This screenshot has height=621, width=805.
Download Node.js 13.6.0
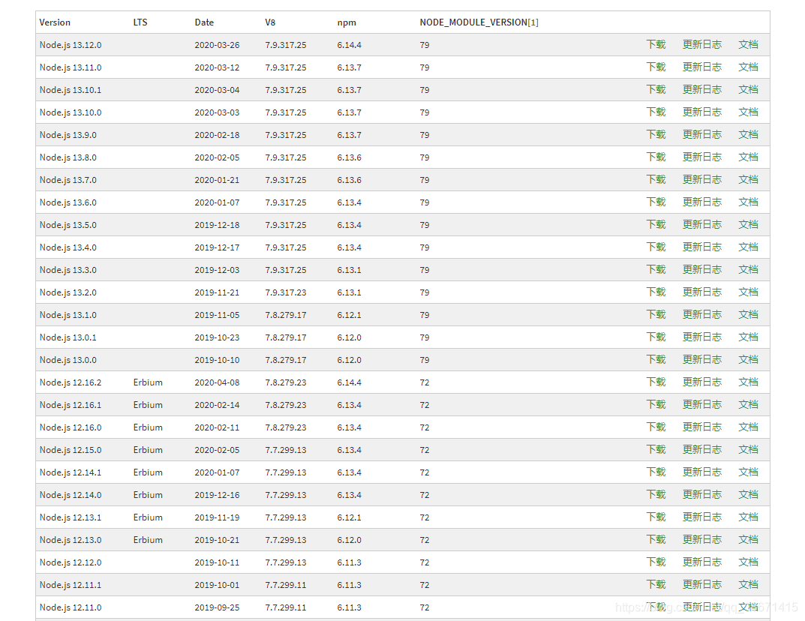point(656,202)
